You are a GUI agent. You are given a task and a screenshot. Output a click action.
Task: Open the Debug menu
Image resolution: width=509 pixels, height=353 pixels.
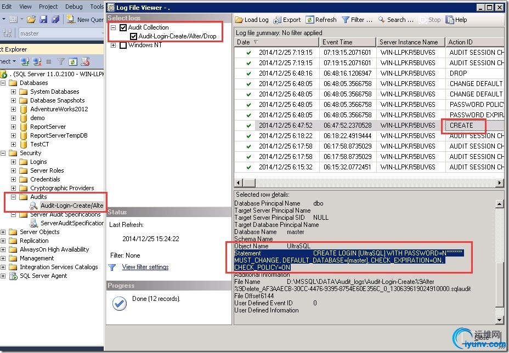pos(73,7)
